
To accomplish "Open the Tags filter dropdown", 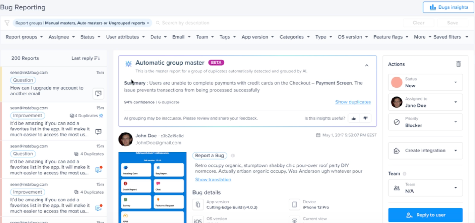I will coord(227,37).
